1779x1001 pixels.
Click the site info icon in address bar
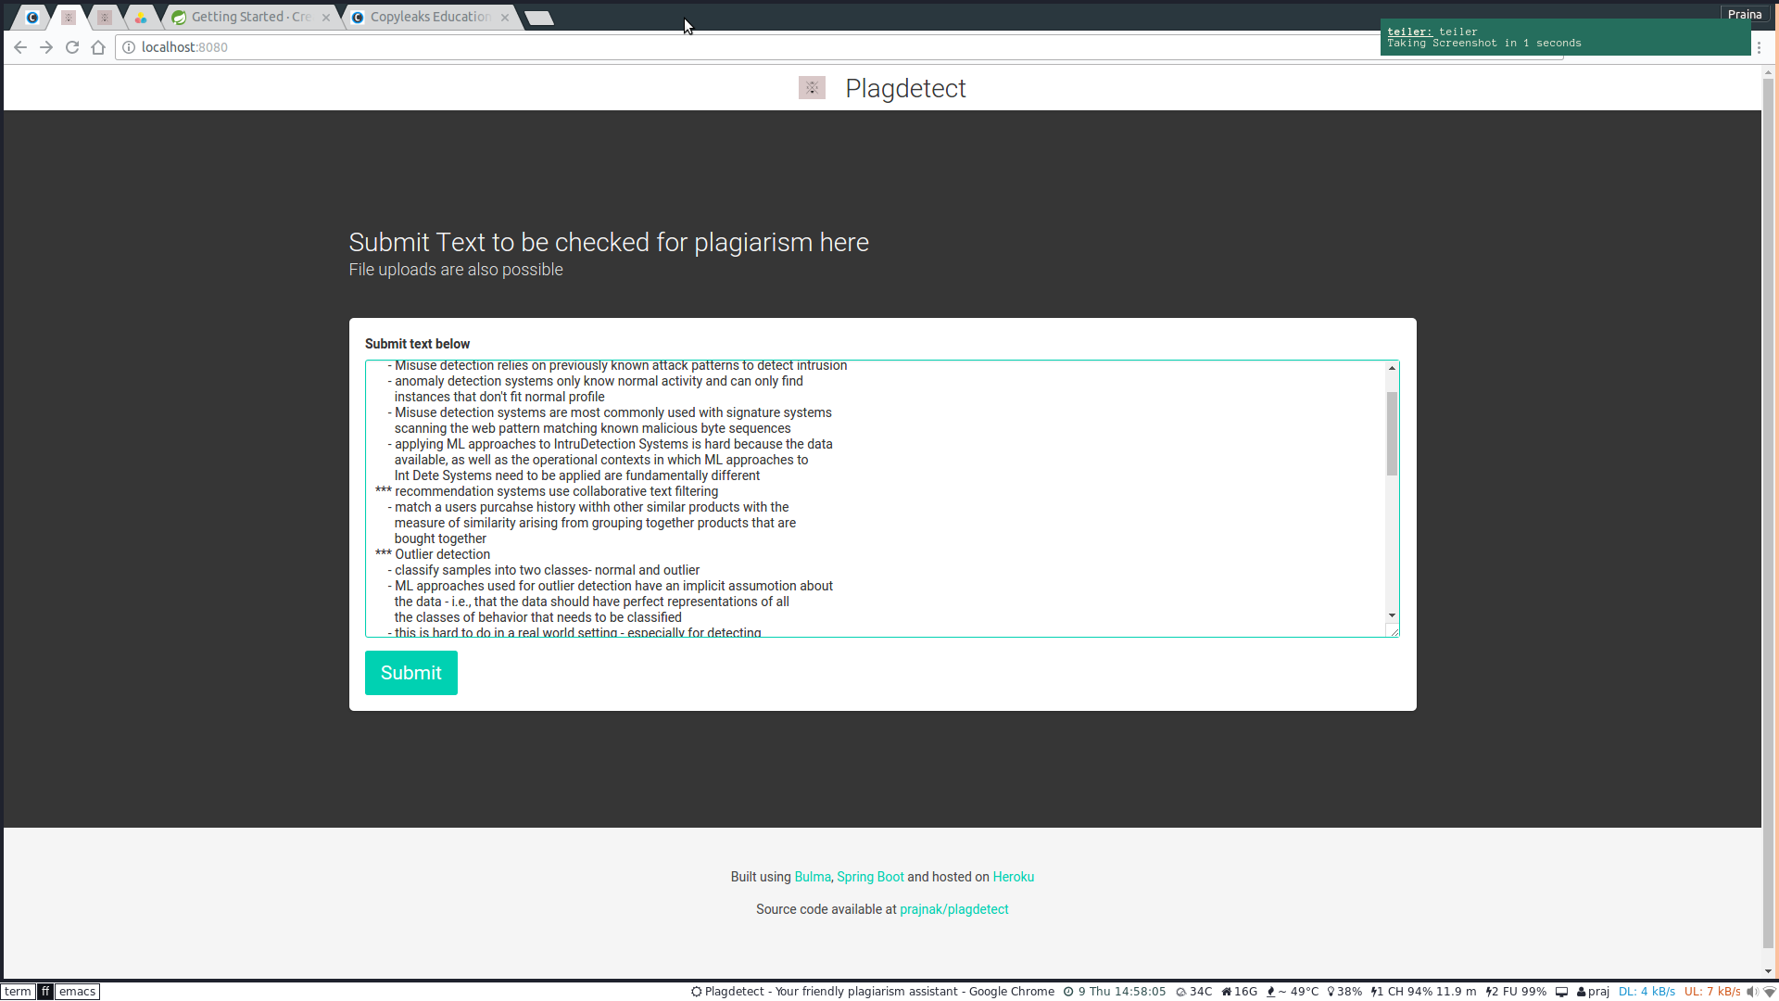[x=129, y=47]
